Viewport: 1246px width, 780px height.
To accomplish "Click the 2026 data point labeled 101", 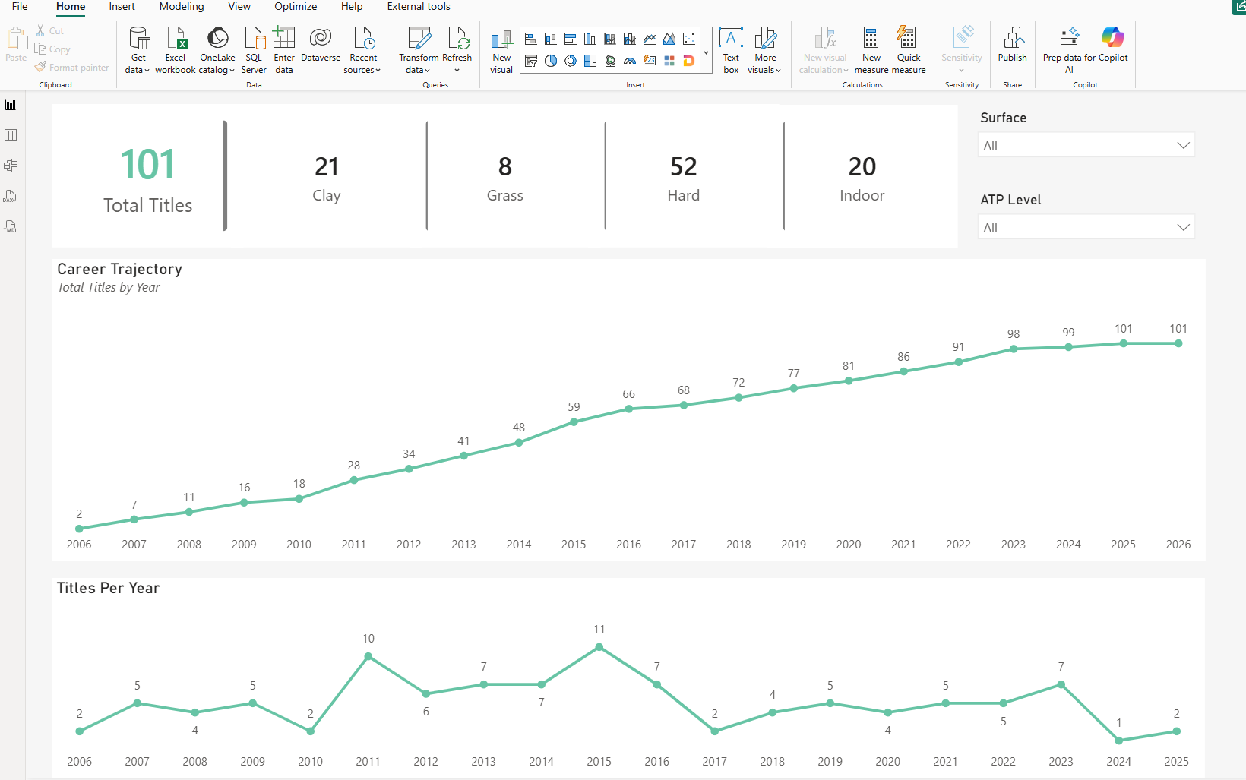I will (1178, 343).
